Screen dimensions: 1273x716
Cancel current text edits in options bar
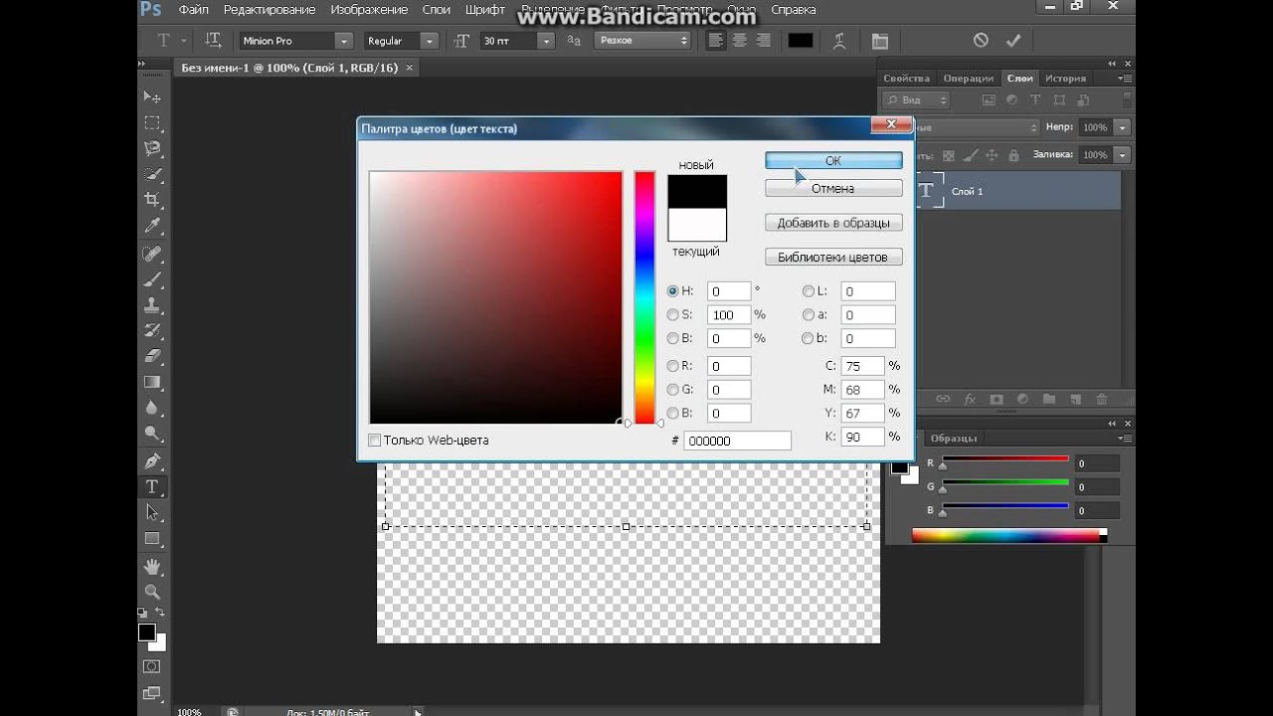(x=981, y=41)
